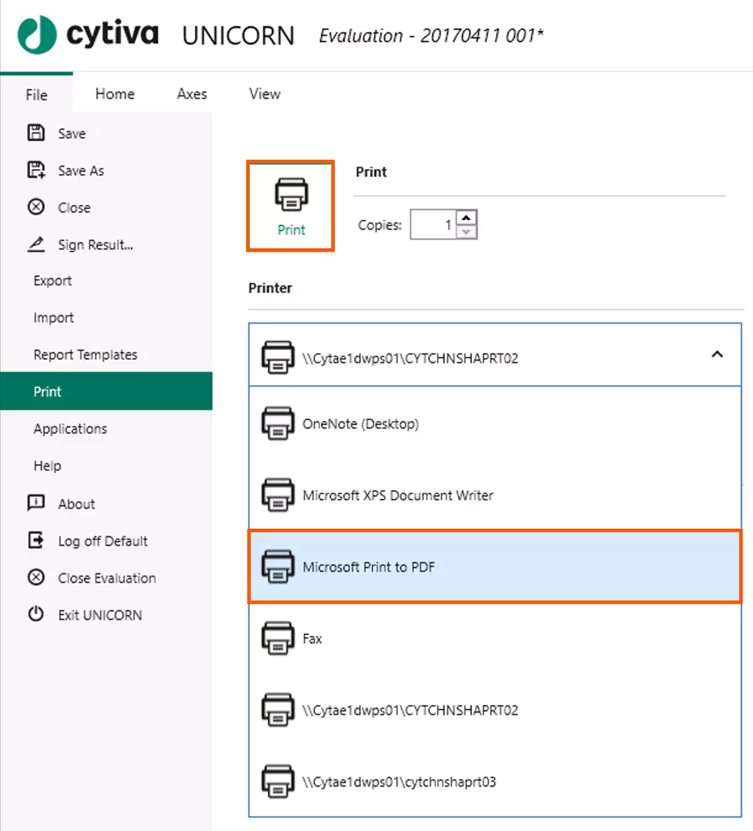Decrease copies with the down arrow
The width and height of the screenshot is (753, 831).
tap(467, 231)
